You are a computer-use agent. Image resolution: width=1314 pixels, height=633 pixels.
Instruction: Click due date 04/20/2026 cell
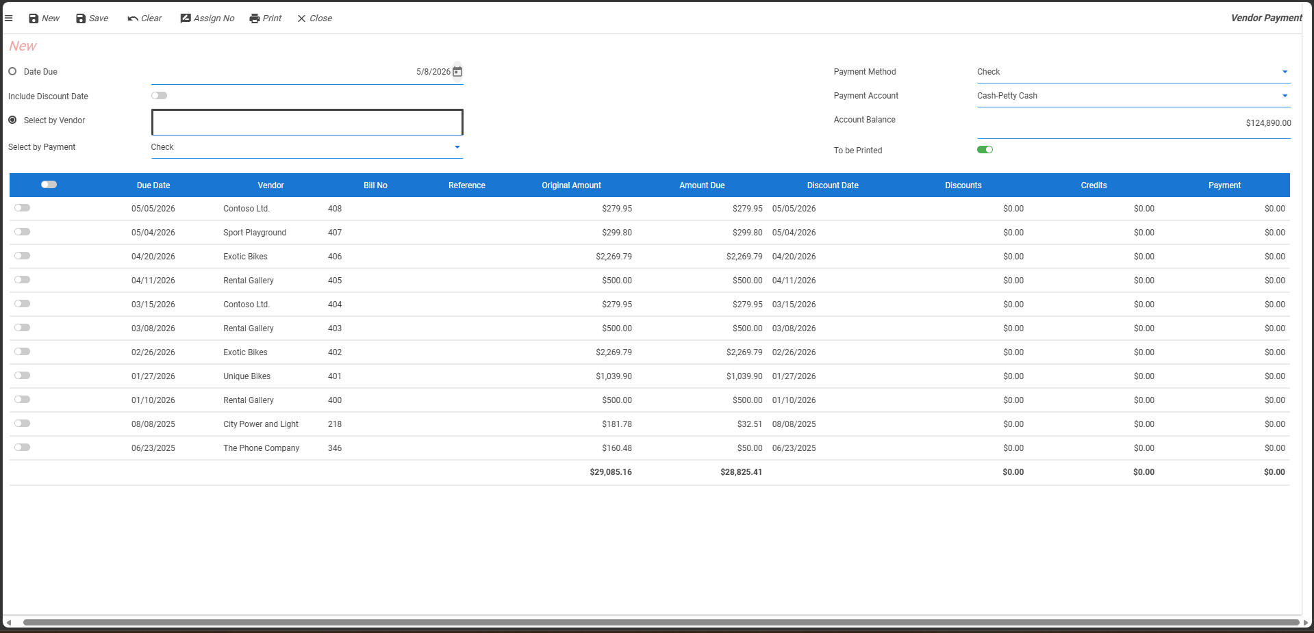click(153, 257)
